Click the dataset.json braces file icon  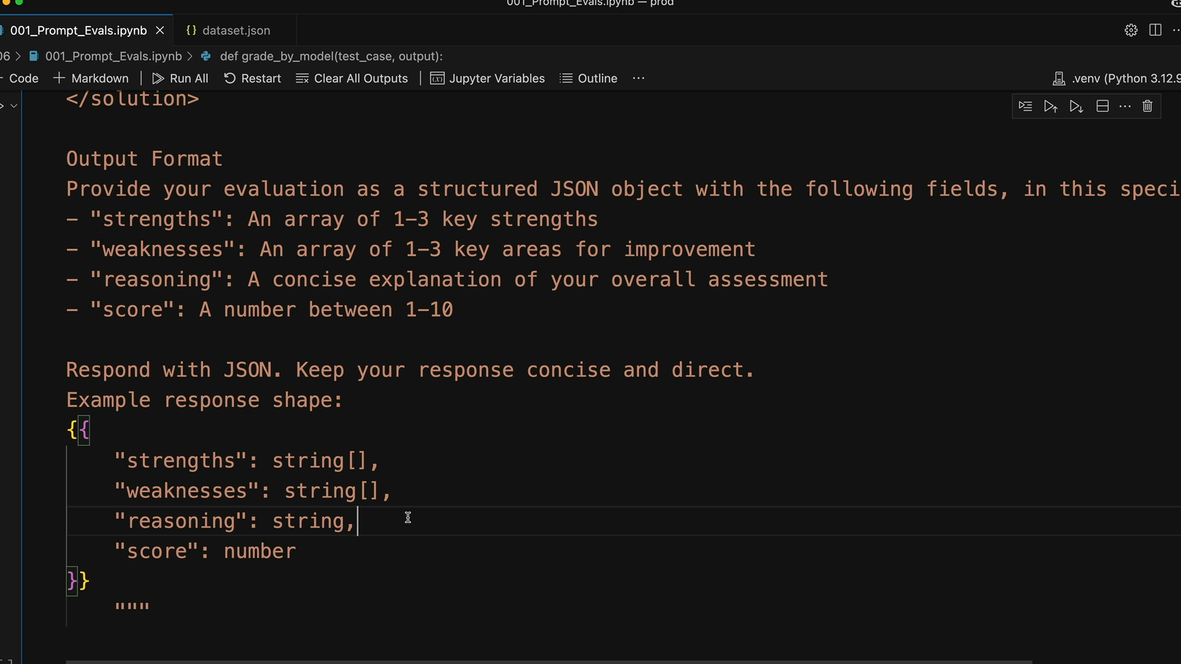tap(191, 30)
